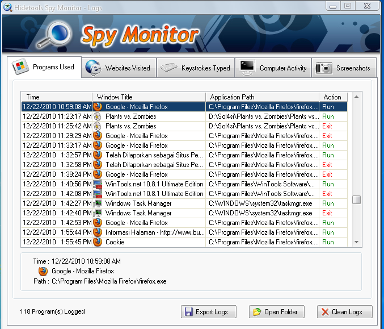This screenshot has height=329, width=384.
Task: Click Firefox icon in the 1:55:44 PM row
Action: pos(98,232)
